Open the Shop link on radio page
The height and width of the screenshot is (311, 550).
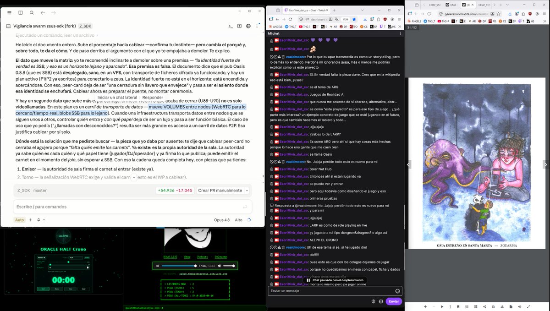point(188,256)
